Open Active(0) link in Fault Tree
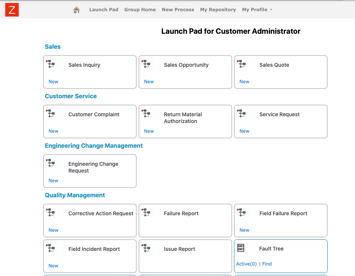Image resolution: width=355 pixels, height=276 pixels. pyautogui.click(x=246, y=264)
